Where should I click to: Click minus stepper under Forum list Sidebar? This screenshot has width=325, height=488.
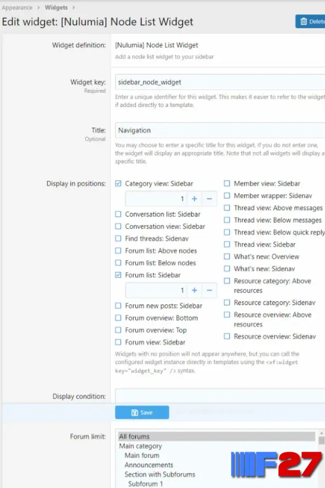coord(210,290)
